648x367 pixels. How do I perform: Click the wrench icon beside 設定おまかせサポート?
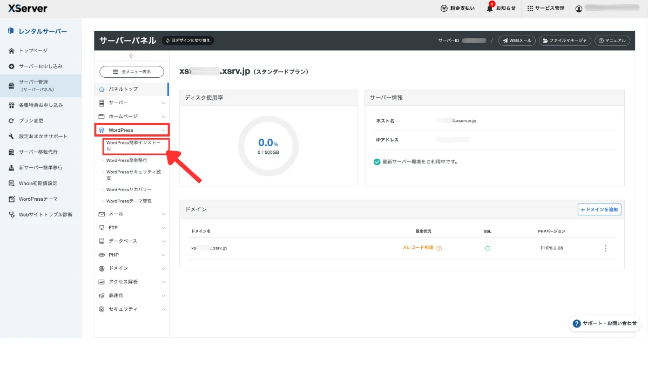click(x=11, y=137)
